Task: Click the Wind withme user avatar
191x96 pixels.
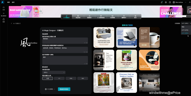Action: 174,2
